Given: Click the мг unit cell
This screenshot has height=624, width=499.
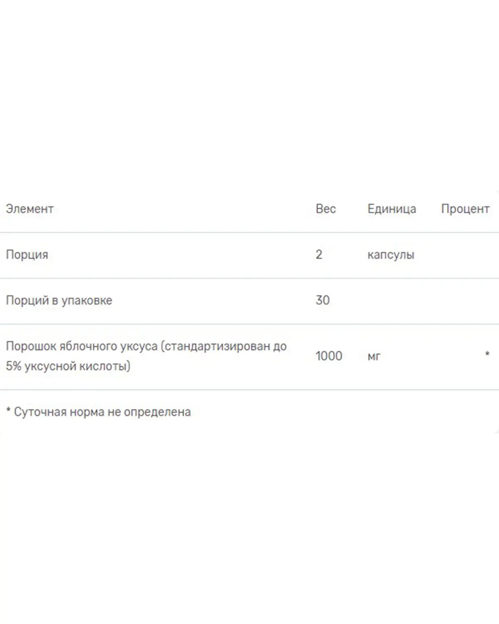Looking at the screenshot, I should (374, 357).
